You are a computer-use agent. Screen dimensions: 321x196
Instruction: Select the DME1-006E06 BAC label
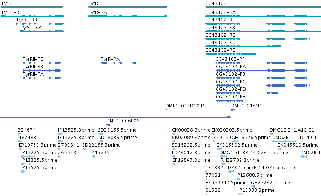(x=123, y=121)
